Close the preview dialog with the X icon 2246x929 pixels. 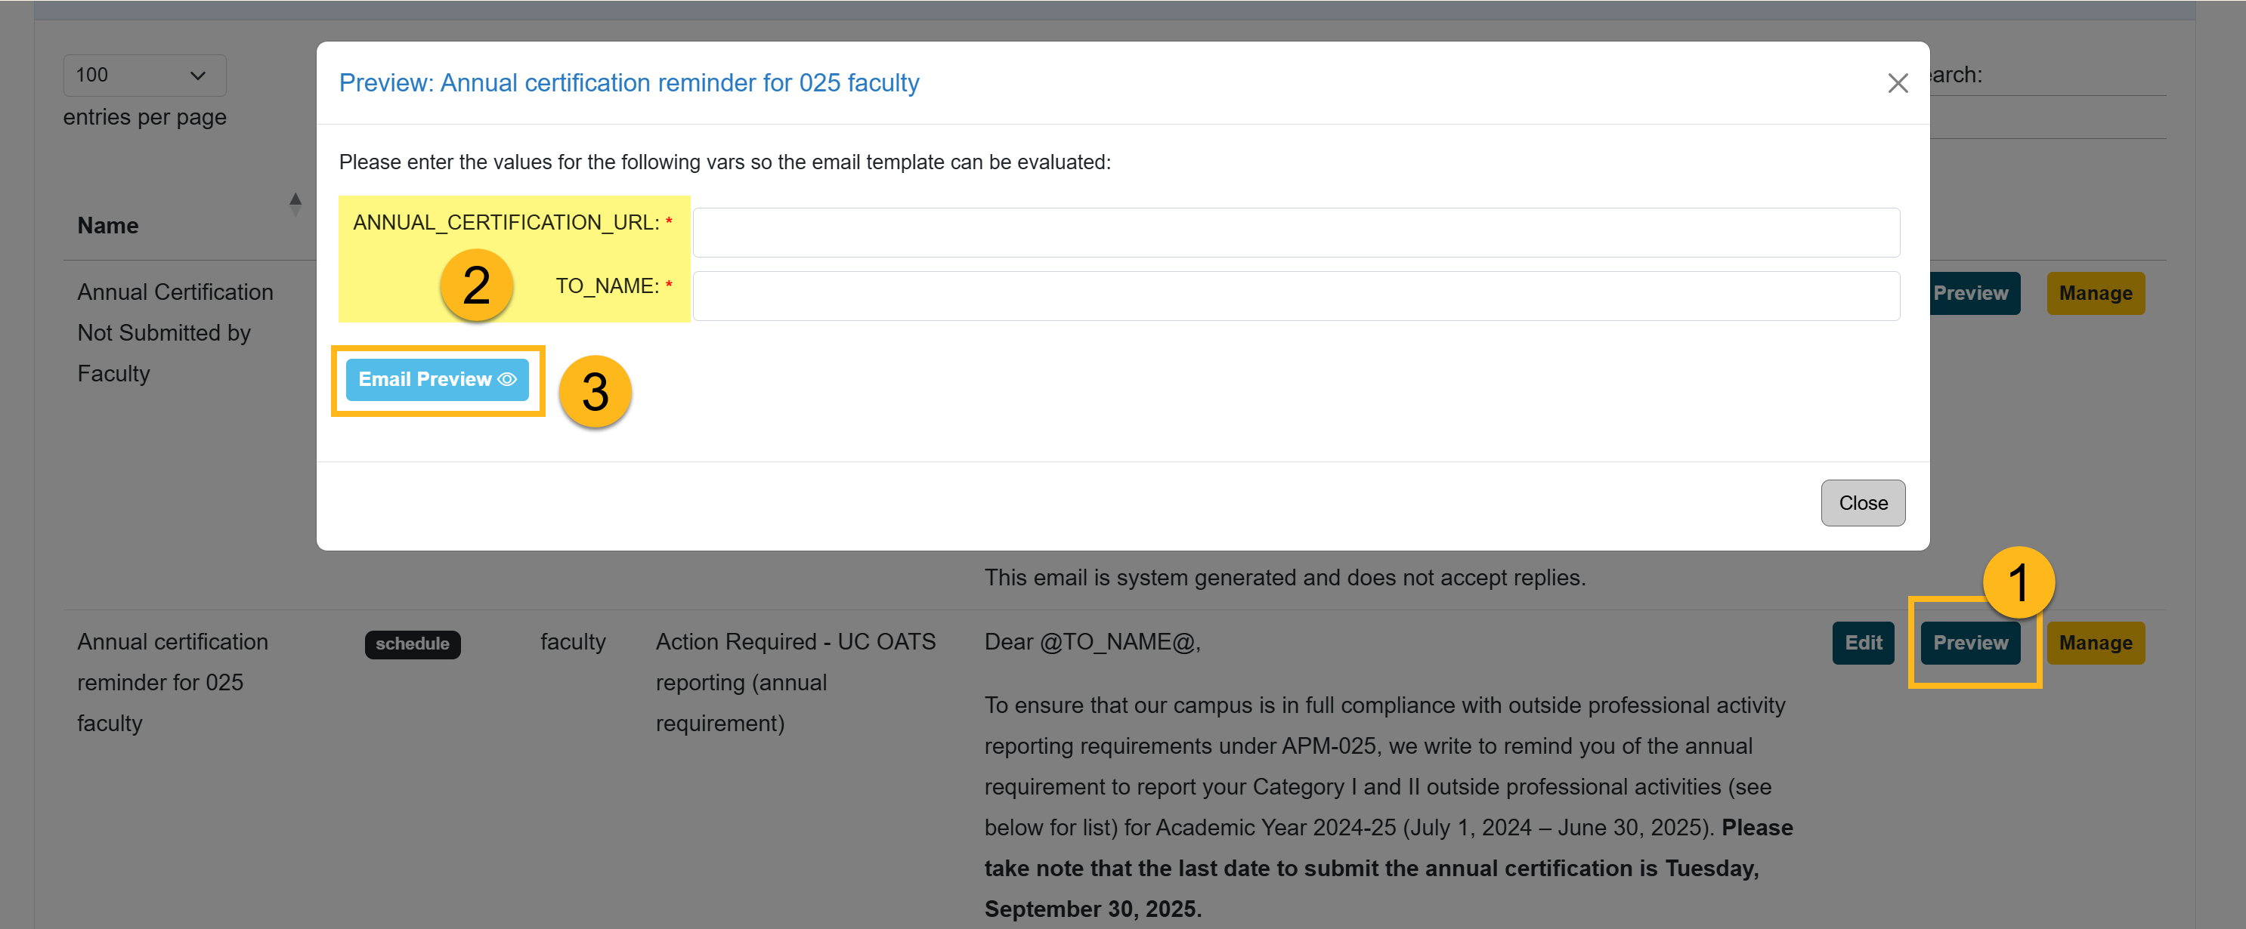pyautogui.click(x=1898, y=84)
